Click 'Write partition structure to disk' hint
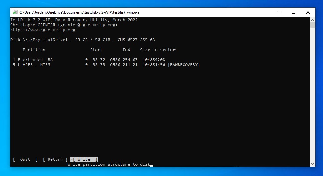323x176 pixels. 109,164
